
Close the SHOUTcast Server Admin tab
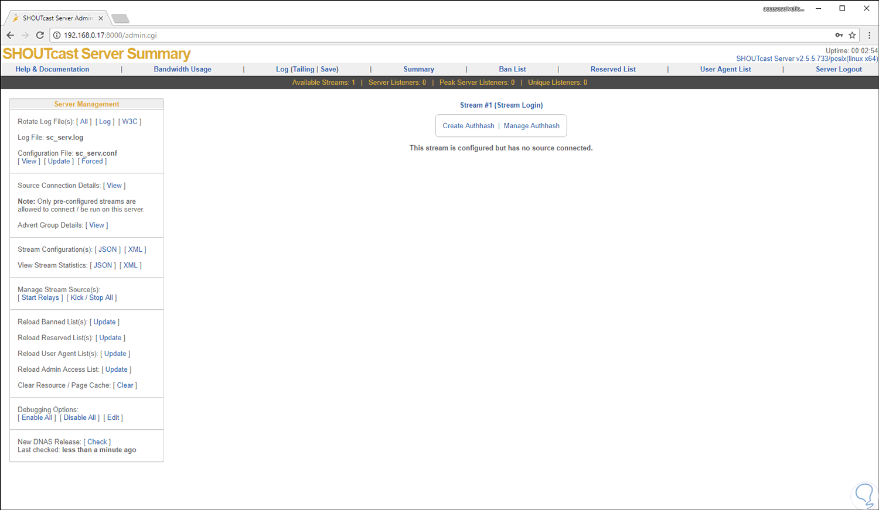tap(101, 18)
